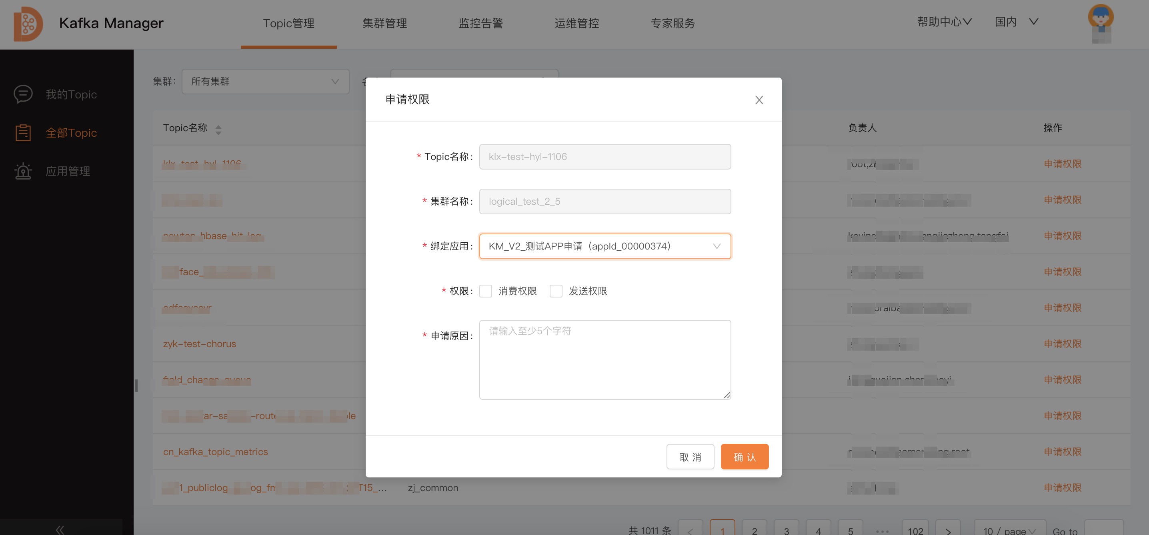The height and width of the screenshot is (535, 1149).
Task: Click the 应用管理 alarm light icon
Action: point(23,171)
